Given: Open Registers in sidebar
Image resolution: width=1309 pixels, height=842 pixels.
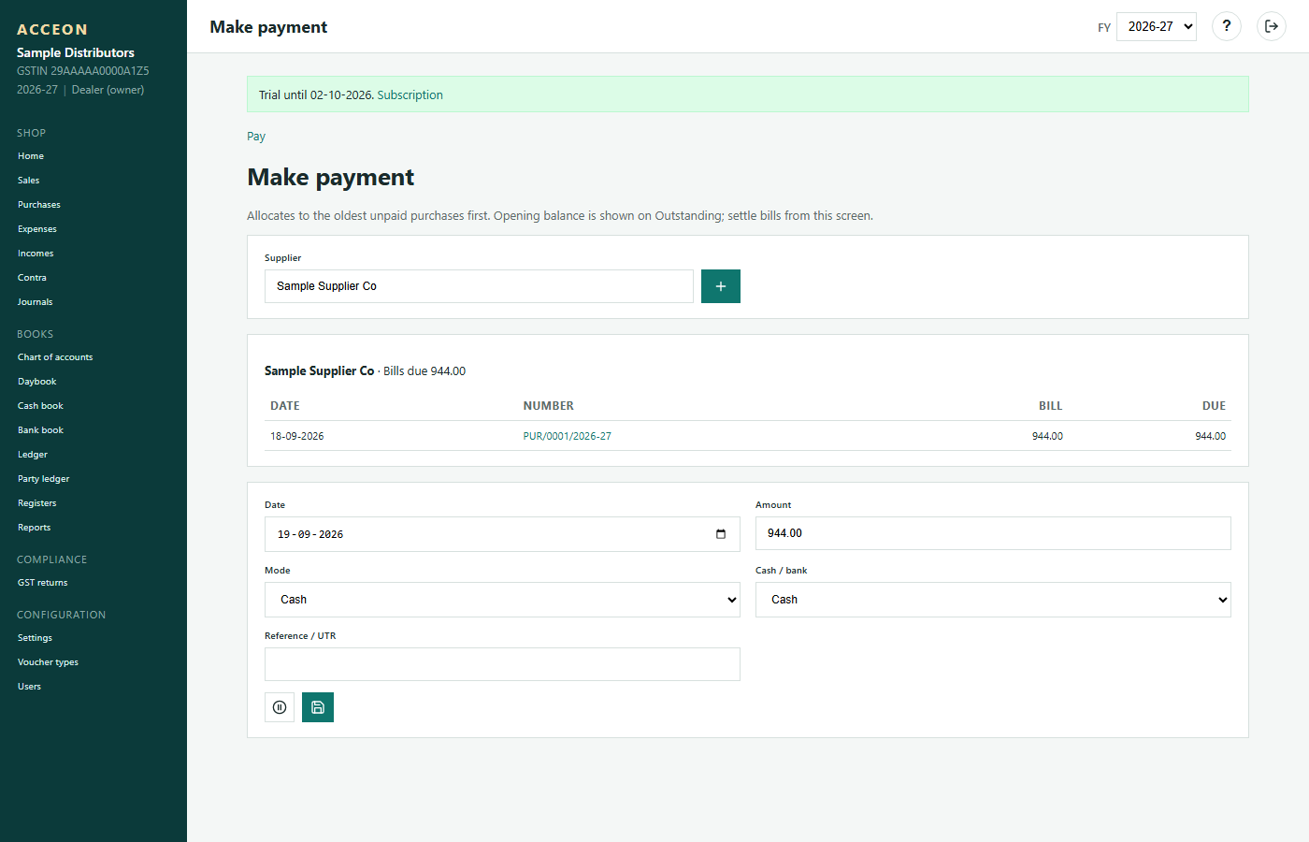Looking at the screenshot, I should pos(37,503).
